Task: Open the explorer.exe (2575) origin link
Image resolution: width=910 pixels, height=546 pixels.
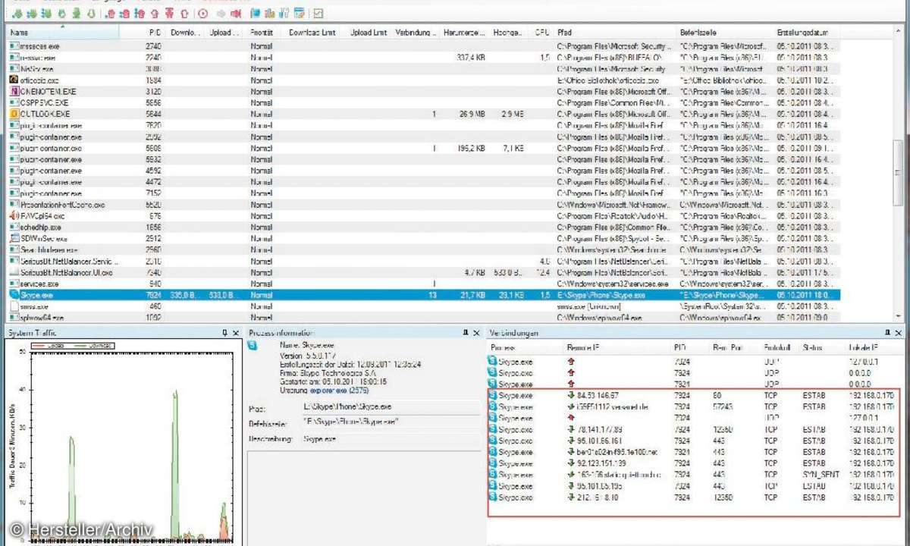Action: (x=340, y=391)
